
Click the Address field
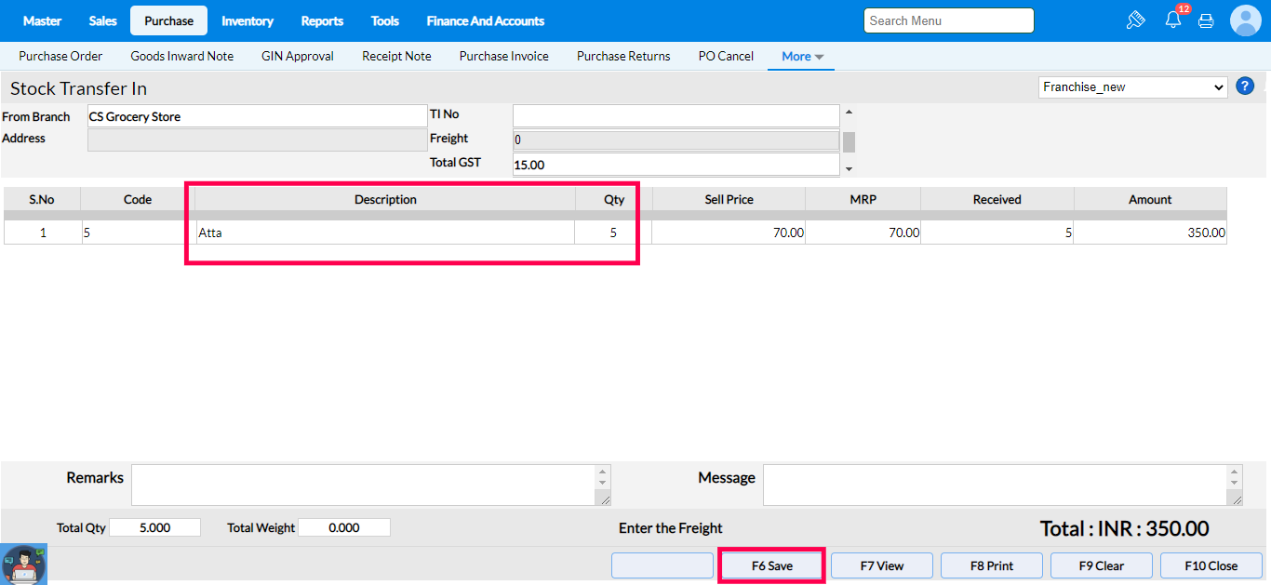coord(257,140)
